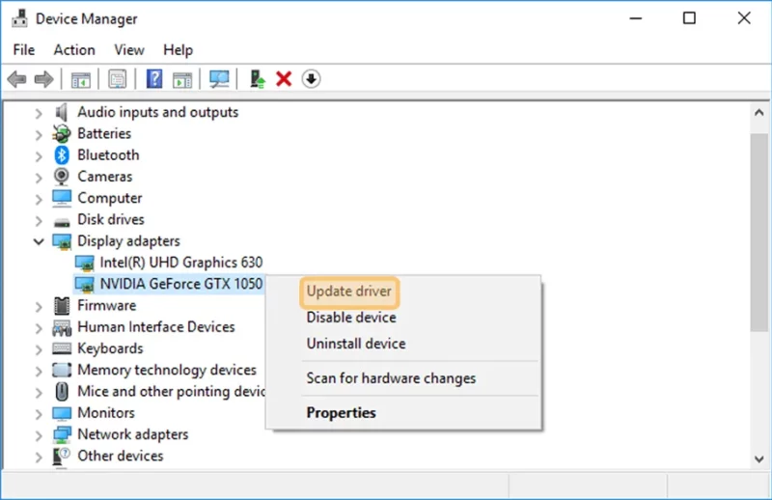Open the Action menu

[74, 50]
